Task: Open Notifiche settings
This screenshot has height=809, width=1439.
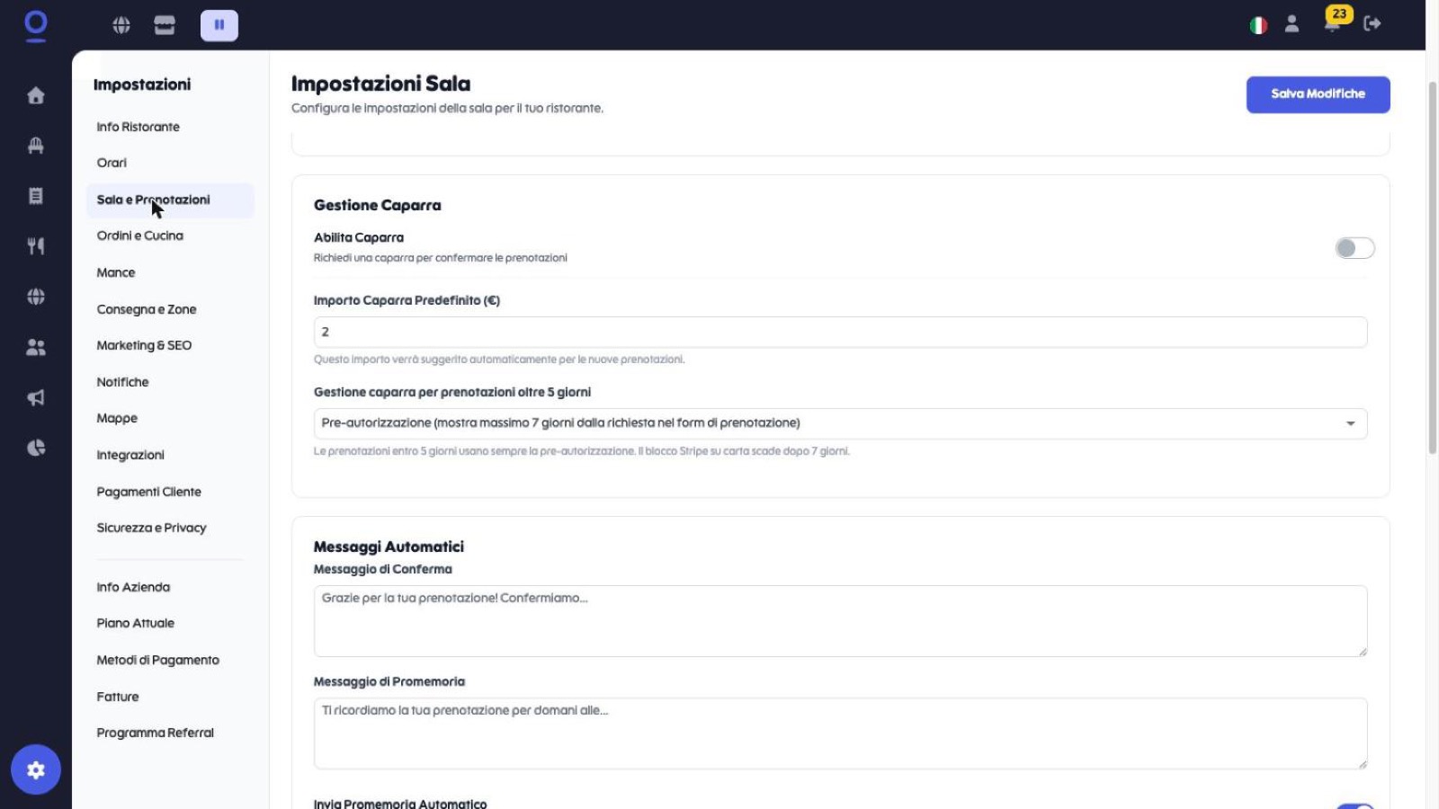Action: (123, 382)
